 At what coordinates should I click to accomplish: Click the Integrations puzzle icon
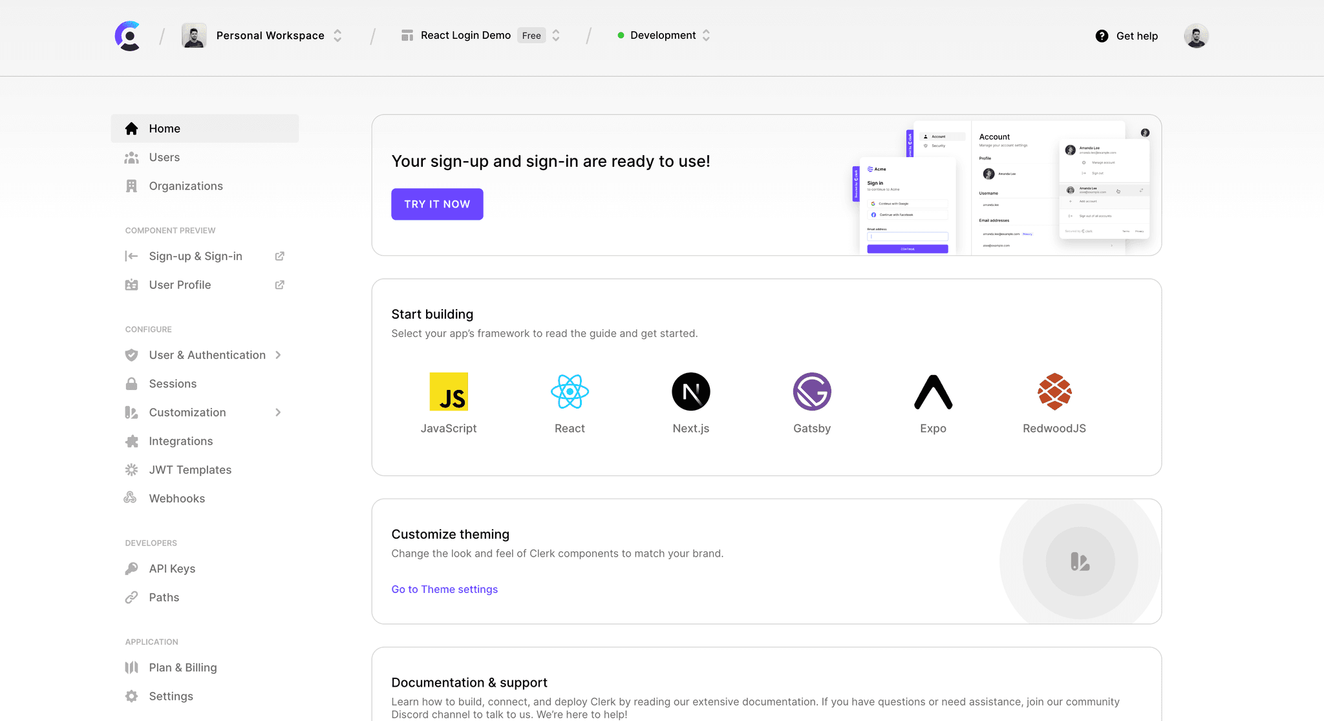click(131, 441)
